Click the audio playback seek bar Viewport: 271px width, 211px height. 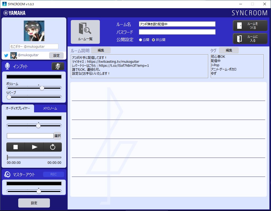click(x=34, y=157)
